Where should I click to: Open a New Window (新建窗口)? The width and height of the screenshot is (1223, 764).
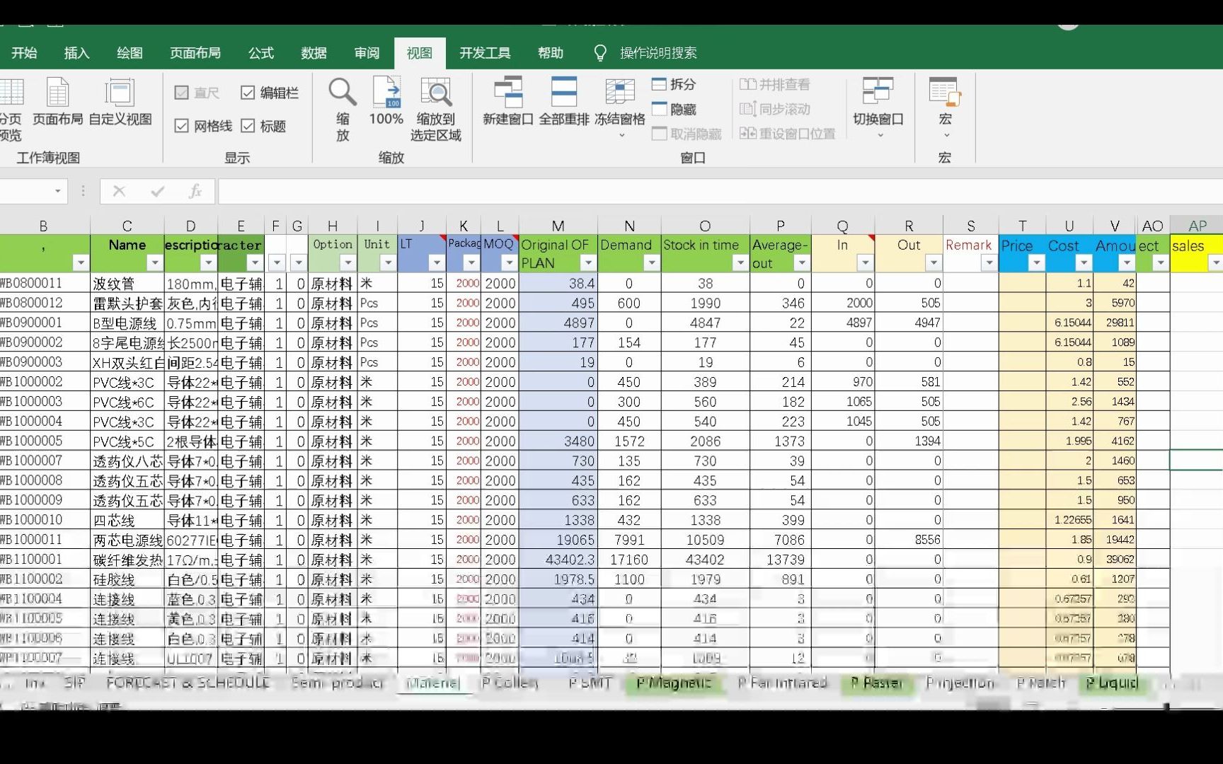pos(507,101)
